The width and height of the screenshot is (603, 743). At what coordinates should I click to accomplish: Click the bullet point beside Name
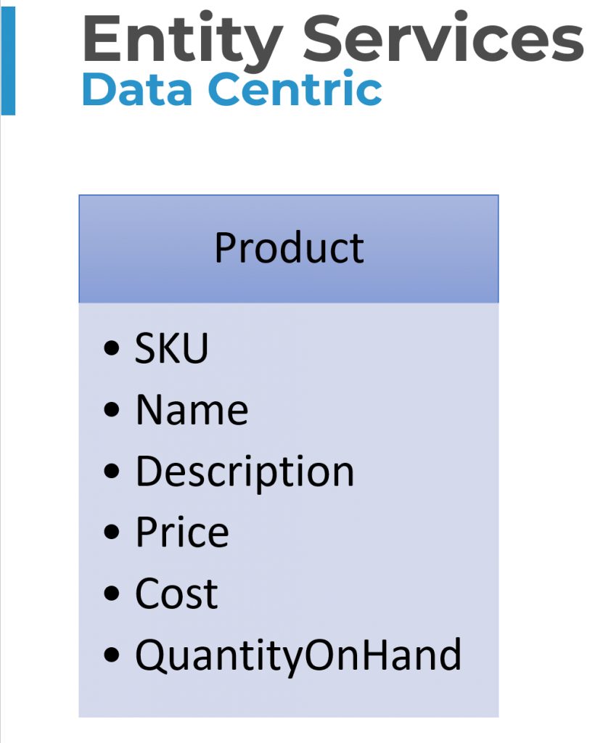(112, 411)
